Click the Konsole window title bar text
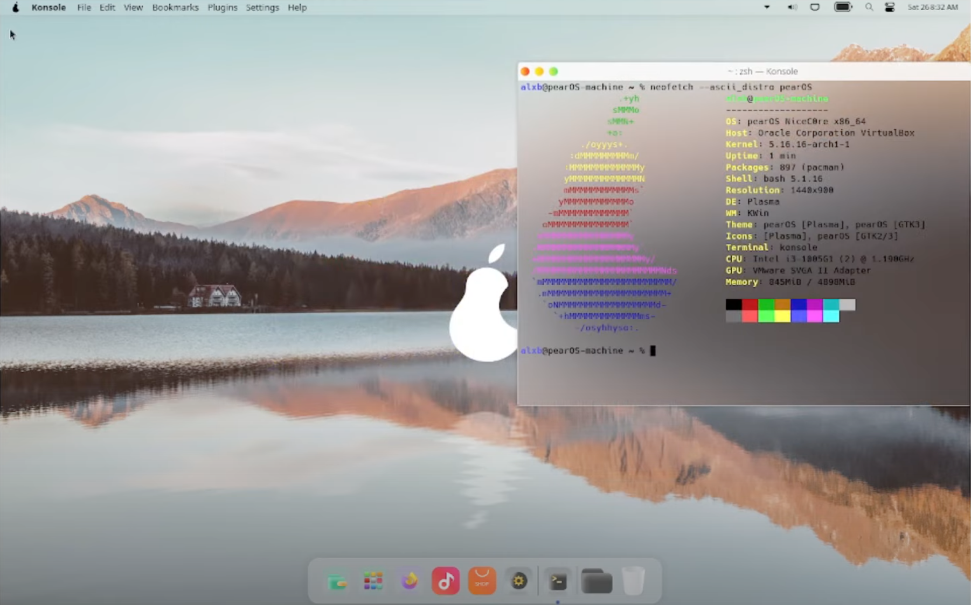This screenshot has width=971, height=605. point(762,71)
